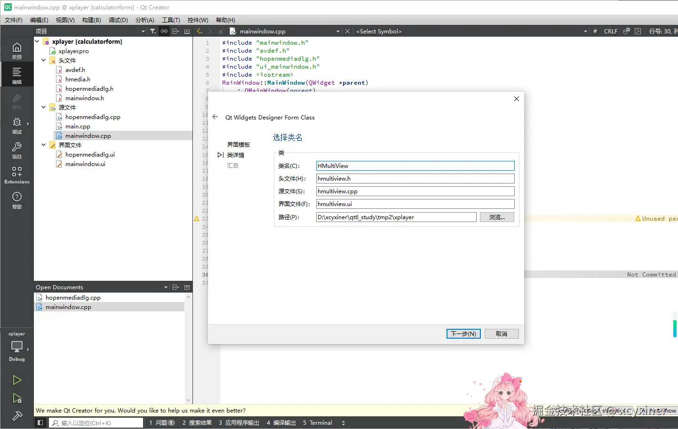Screen dimensions: 678x429
Task: Open the 问题 output pane
Action: (162, 423)
